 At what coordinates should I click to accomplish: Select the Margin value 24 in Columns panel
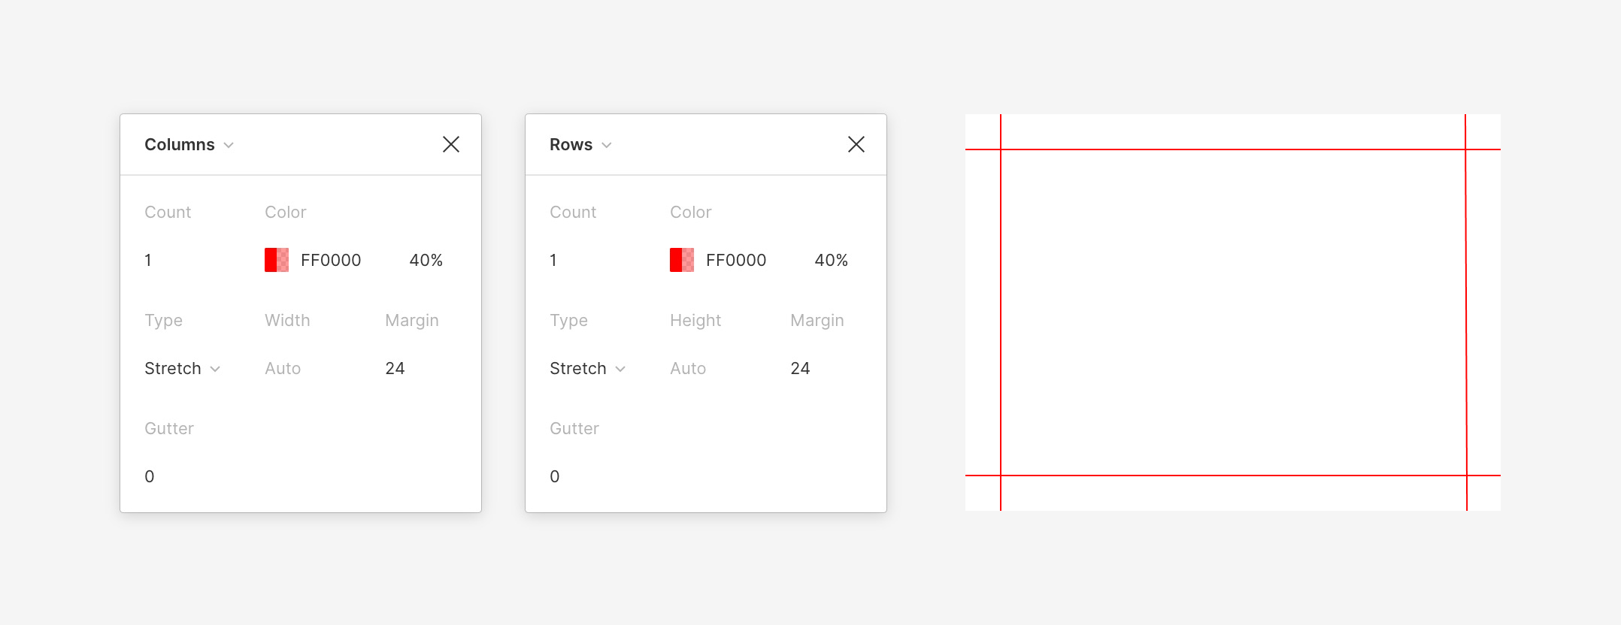tap(395, 368)
